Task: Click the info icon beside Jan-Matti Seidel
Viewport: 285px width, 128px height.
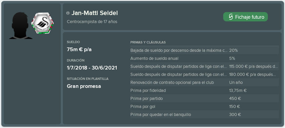Action: pos(68,13)
